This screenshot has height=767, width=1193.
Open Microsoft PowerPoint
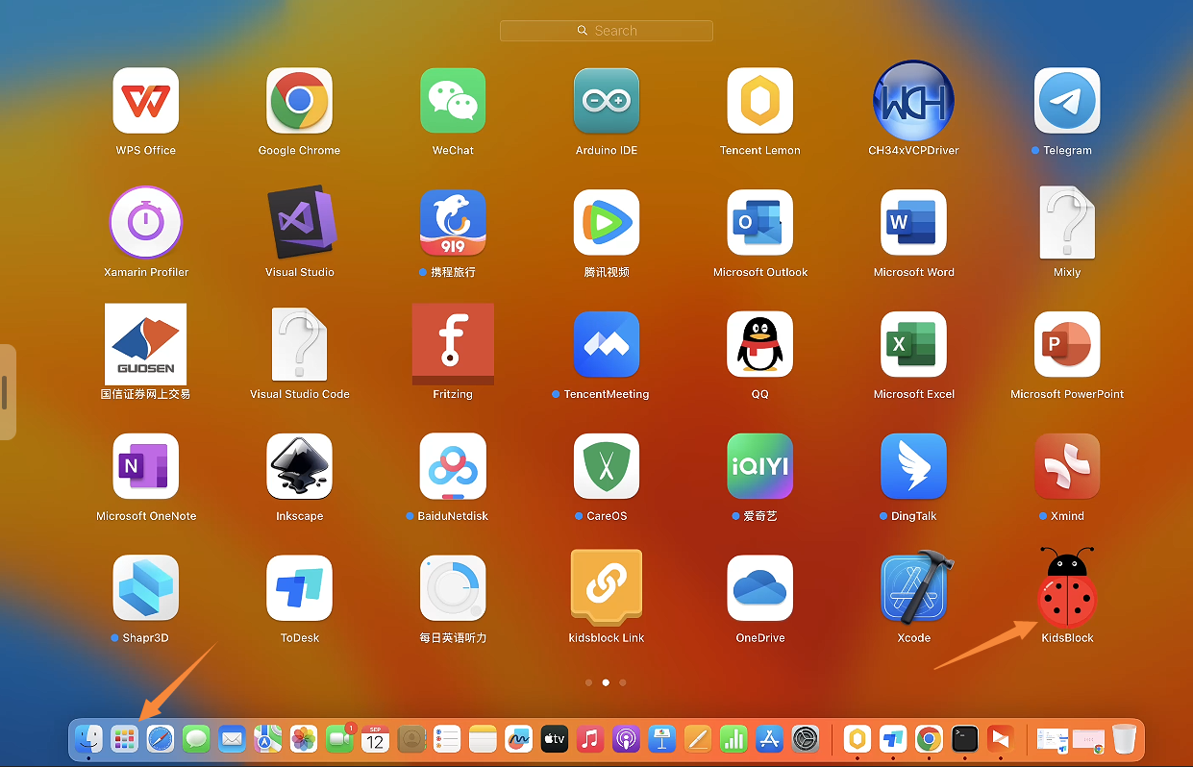(1067, 344)
